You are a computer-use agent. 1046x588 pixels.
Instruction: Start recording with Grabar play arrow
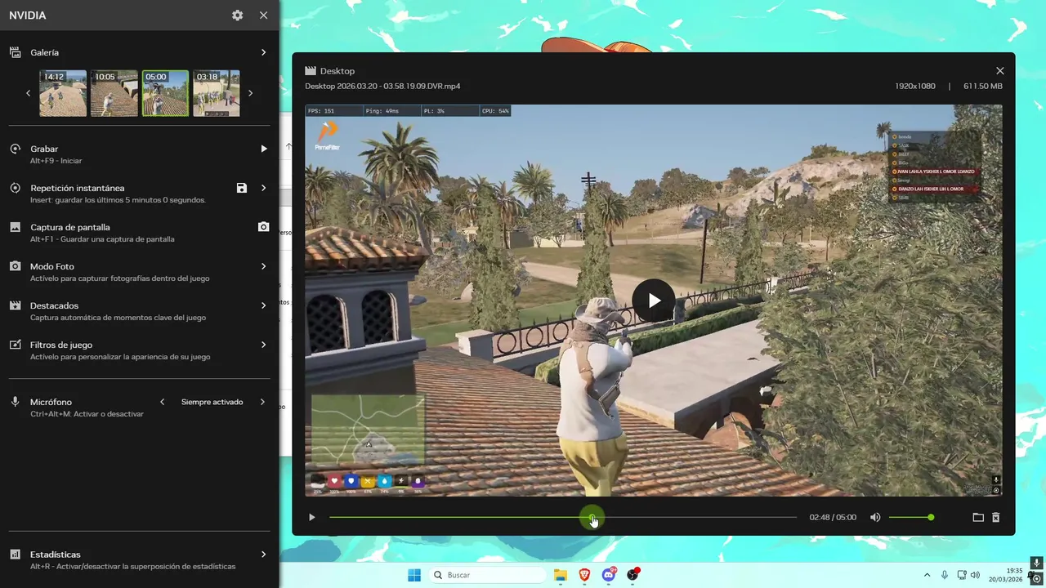(x=263, y=149)
